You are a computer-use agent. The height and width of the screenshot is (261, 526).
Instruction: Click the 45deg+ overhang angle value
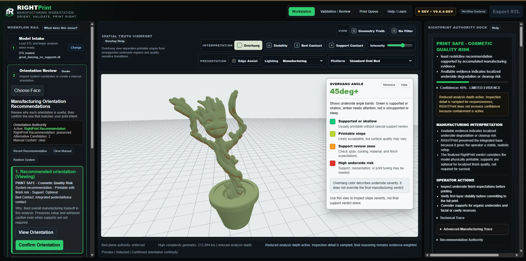(x=344, y=91)
